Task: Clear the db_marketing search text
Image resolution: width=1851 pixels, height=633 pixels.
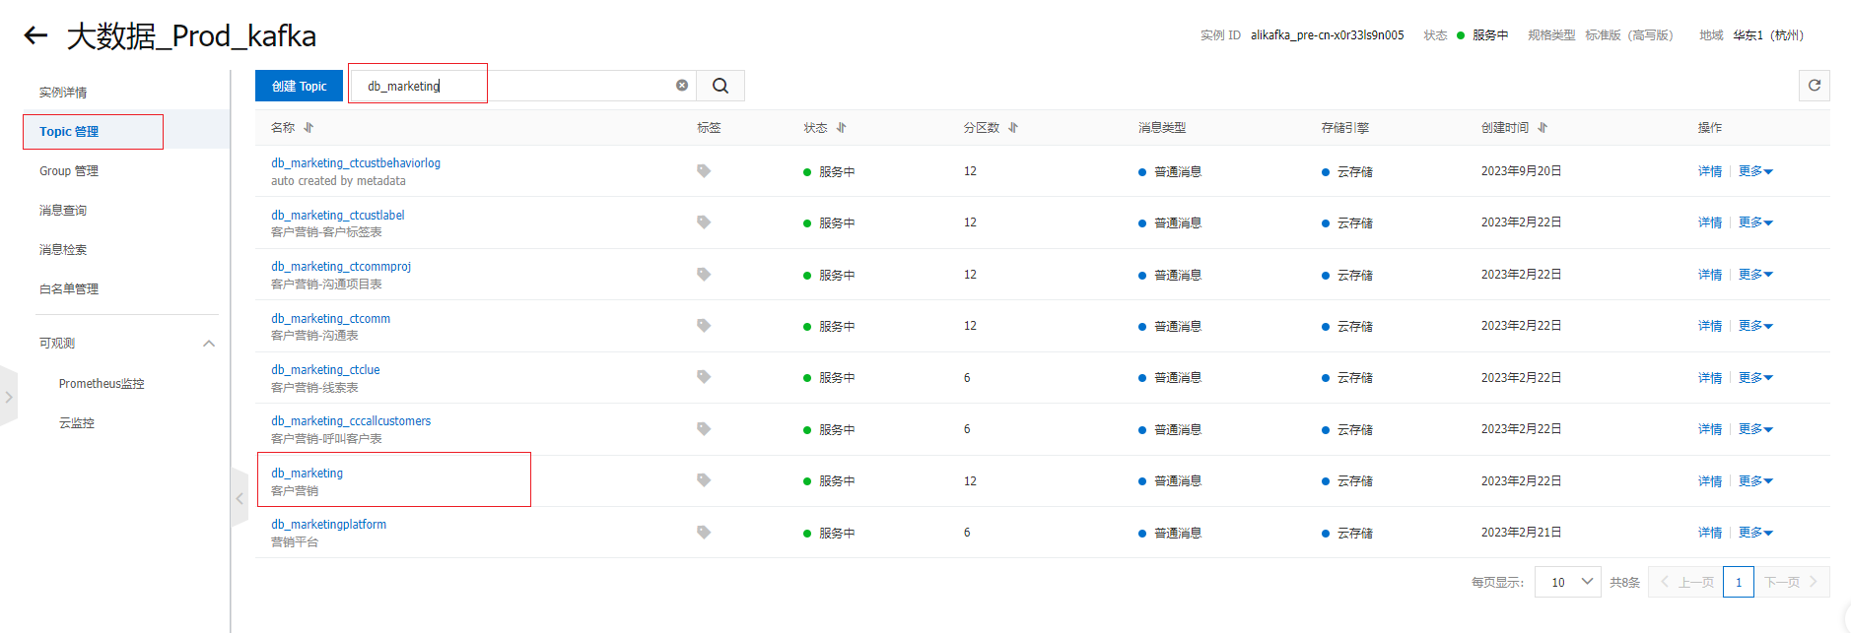Action: click(682, 86)
